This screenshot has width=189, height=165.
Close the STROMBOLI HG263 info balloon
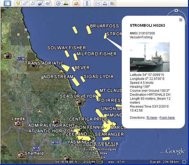[181, 20]
